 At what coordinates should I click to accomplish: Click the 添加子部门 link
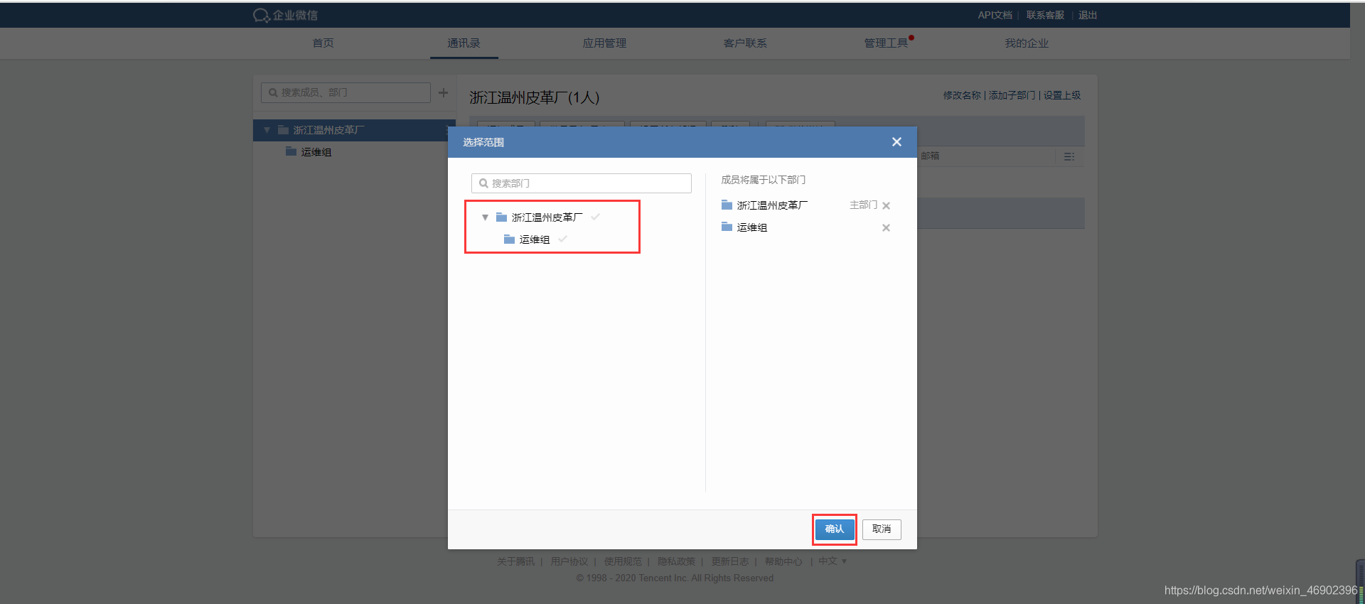(x=1012, y=95)
